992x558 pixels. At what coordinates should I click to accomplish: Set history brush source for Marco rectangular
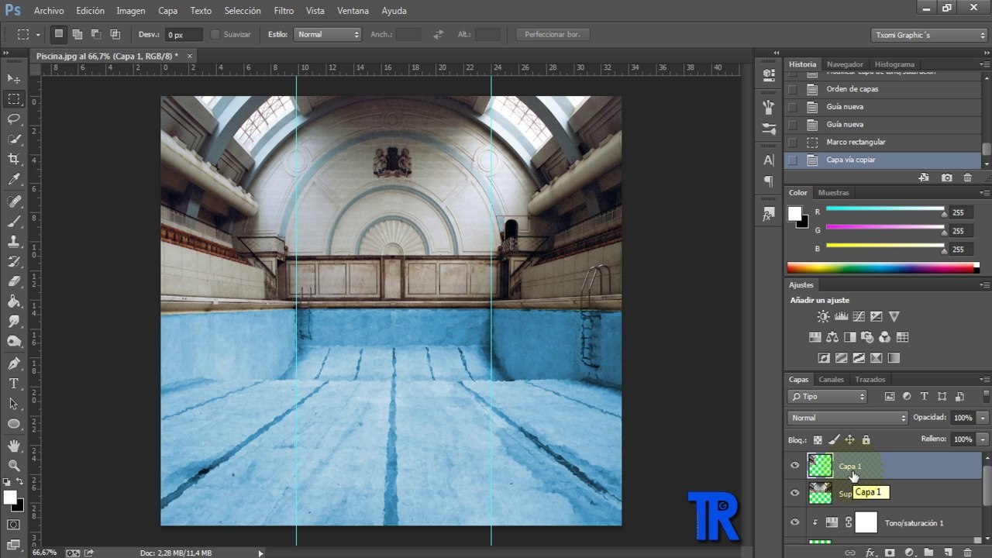pyautogui.click(x=792, y=143)
